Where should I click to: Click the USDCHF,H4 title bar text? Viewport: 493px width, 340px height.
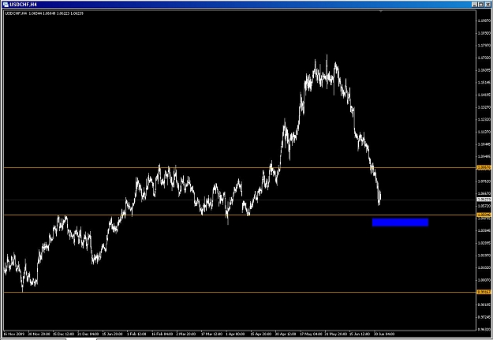23,5
